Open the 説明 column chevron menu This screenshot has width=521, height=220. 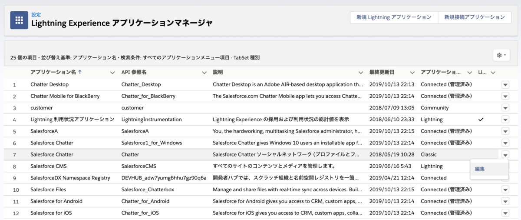pyautogui.click(x=361, y=73)
